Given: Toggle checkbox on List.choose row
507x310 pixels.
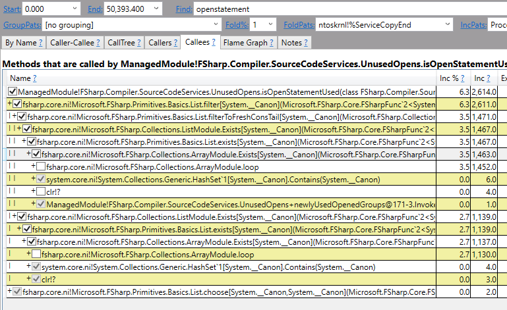Looking at the screenshot, I should tap(17, 292).
